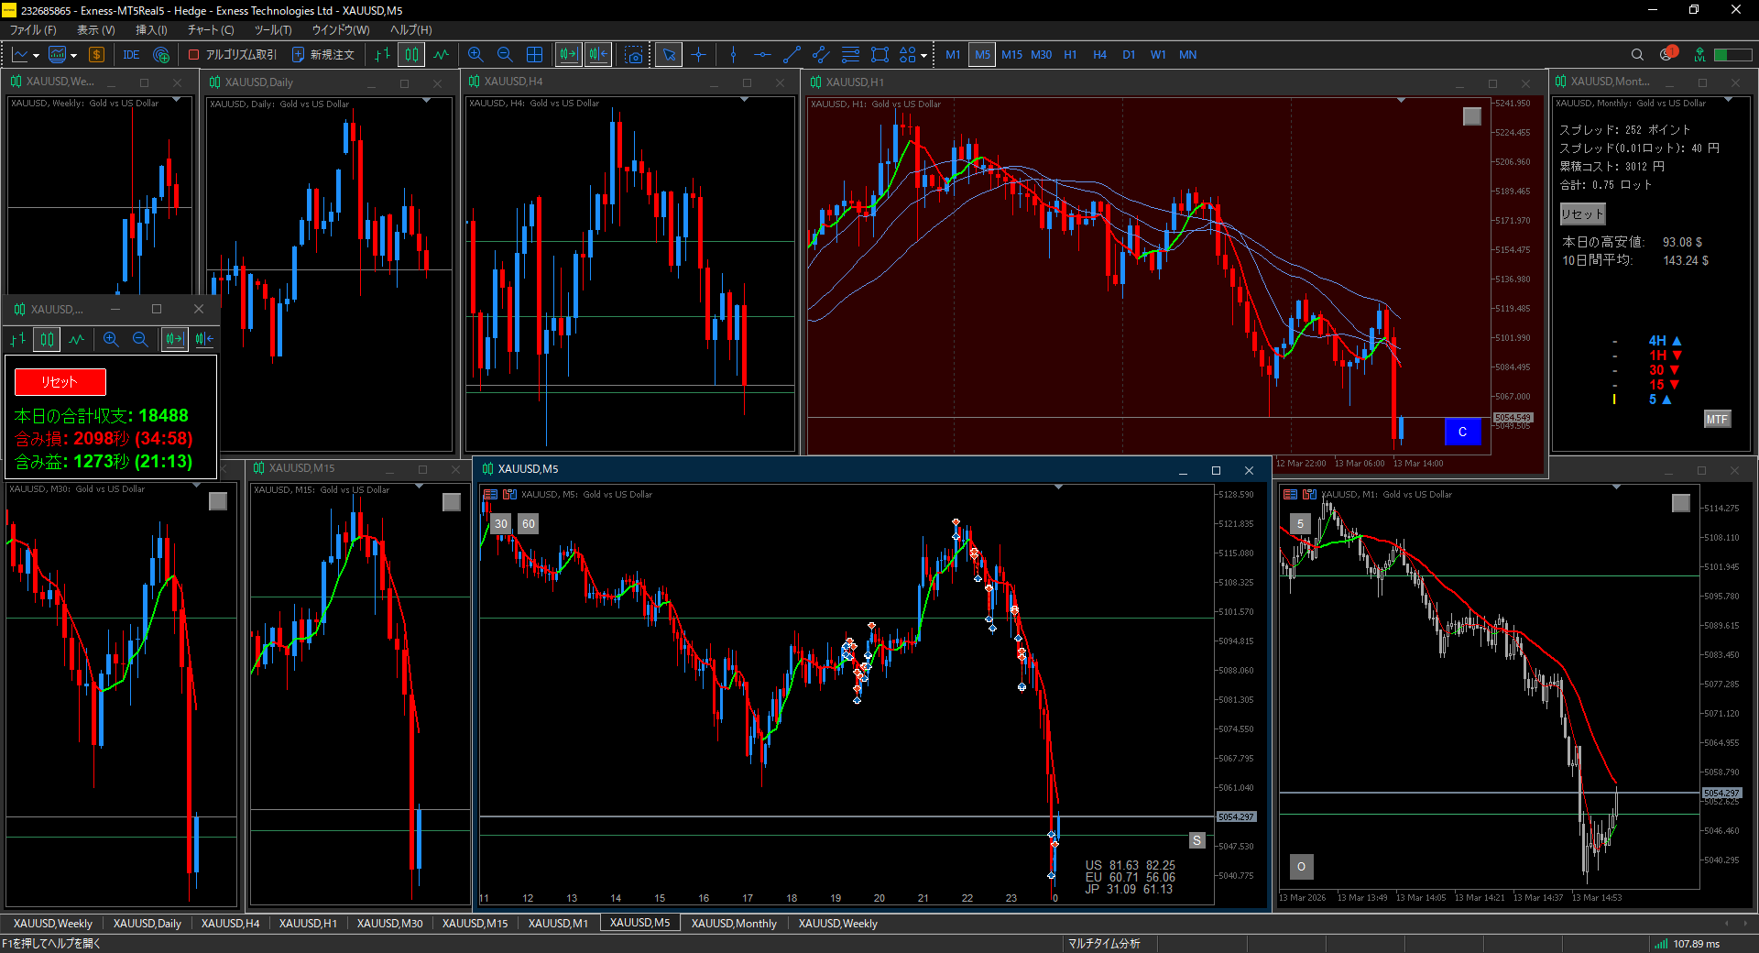
Task: Open the チャート (C) menu
Action: tap(211, 30)
